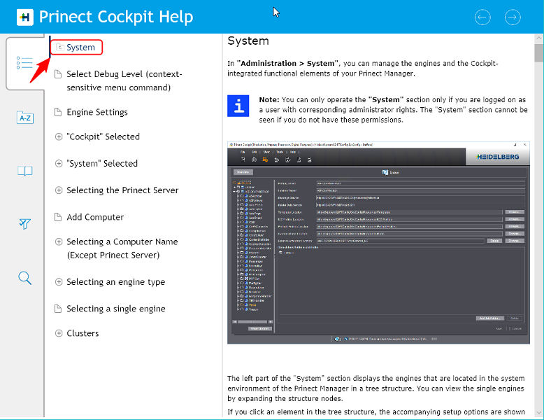Open Selecting a single engine topic

click(115, 309)
